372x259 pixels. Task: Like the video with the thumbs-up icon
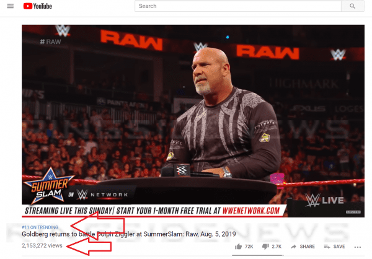pos(238,247)
